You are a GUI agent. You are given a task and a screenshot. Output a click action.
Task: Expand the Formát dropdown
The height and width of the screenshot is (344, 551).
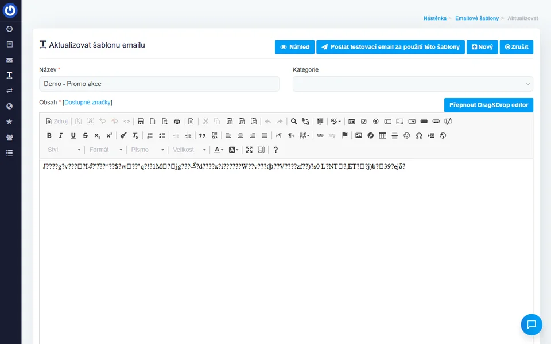coord(106,150)
